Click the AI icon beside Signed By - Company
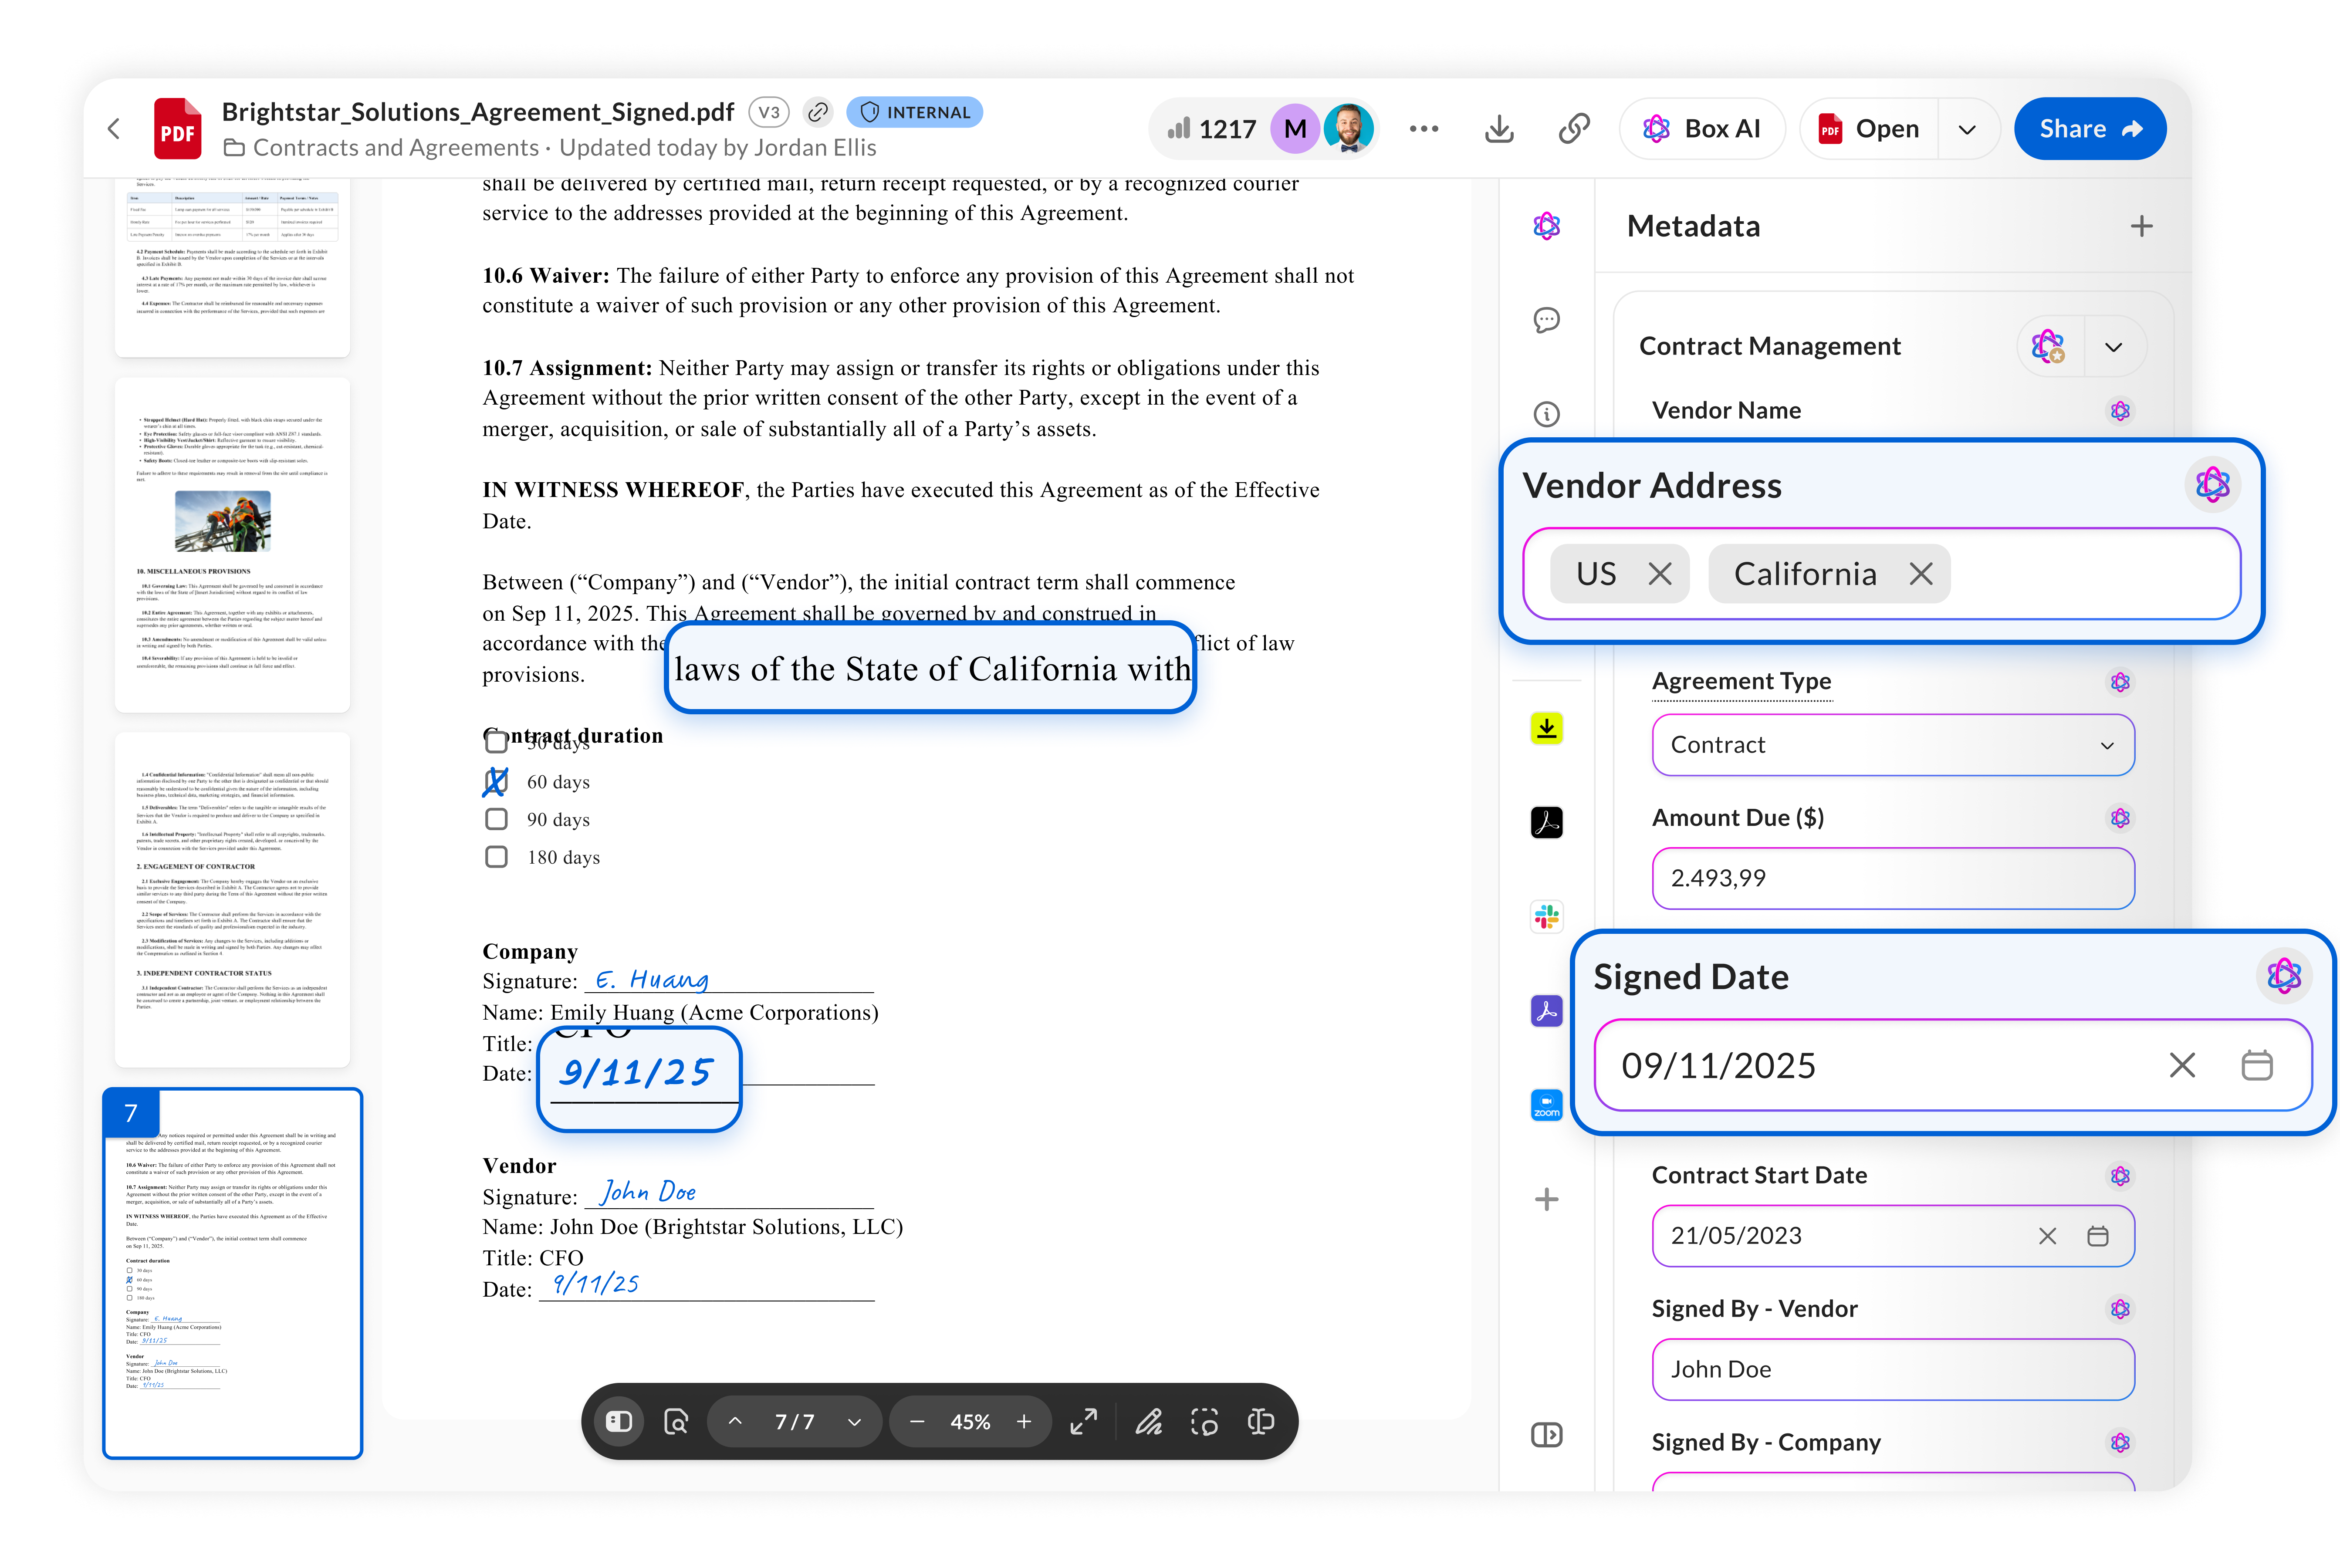The height and width of the screenshot is (1568, 2340). pos(2120,1442)
